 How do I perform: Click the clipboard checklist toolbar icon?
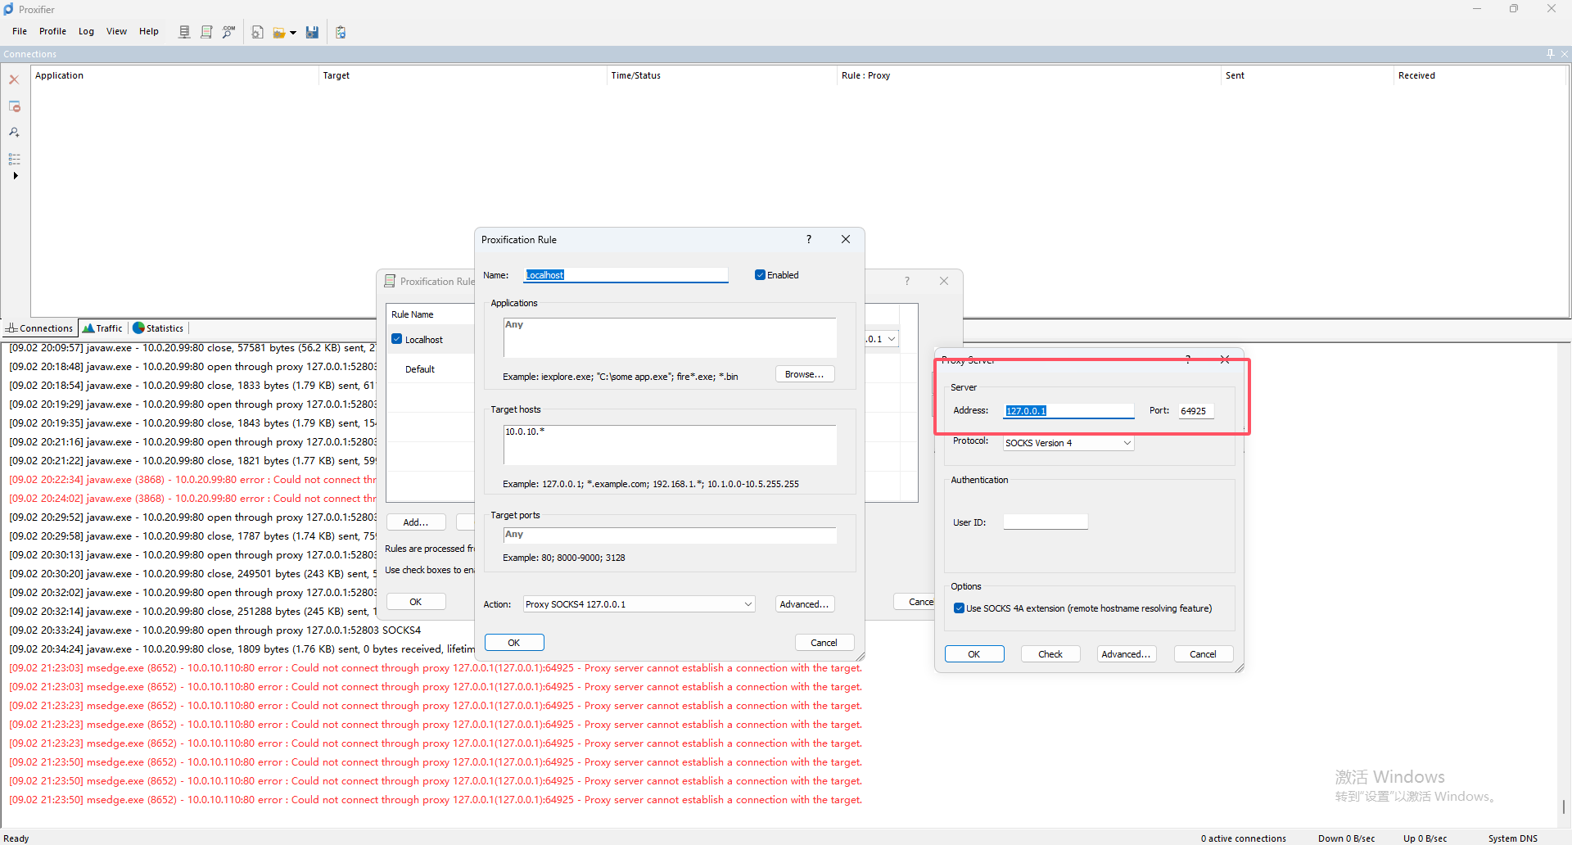(341, 32)
